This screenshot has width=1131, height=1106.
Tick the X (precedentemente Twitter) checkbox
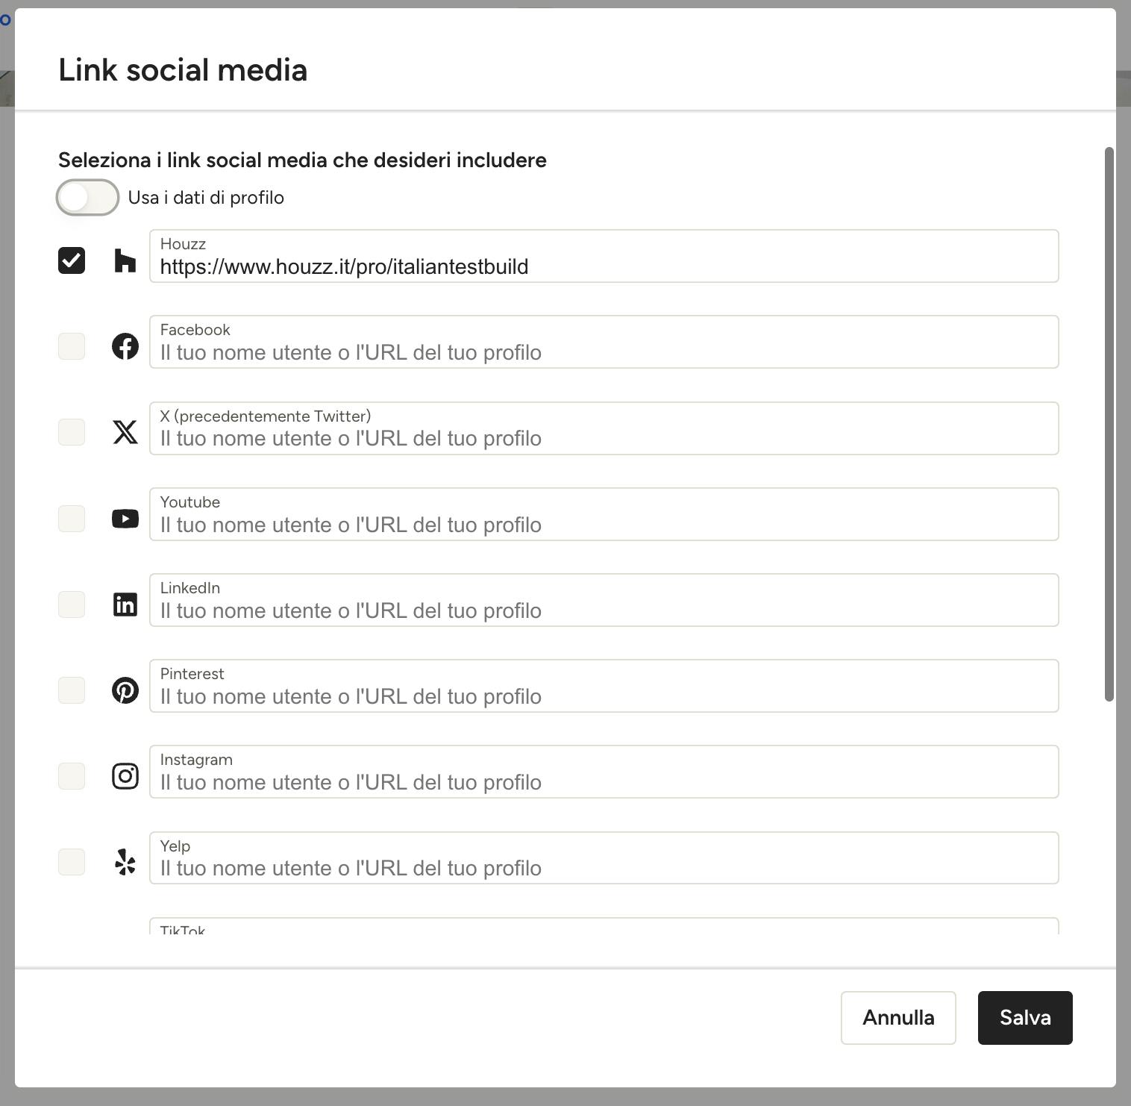coord(72,432)
